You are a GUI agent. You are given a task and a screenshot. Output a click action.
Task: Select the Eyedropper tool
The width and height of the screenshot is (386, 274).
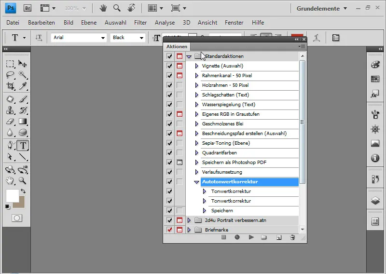coord(23,86)
